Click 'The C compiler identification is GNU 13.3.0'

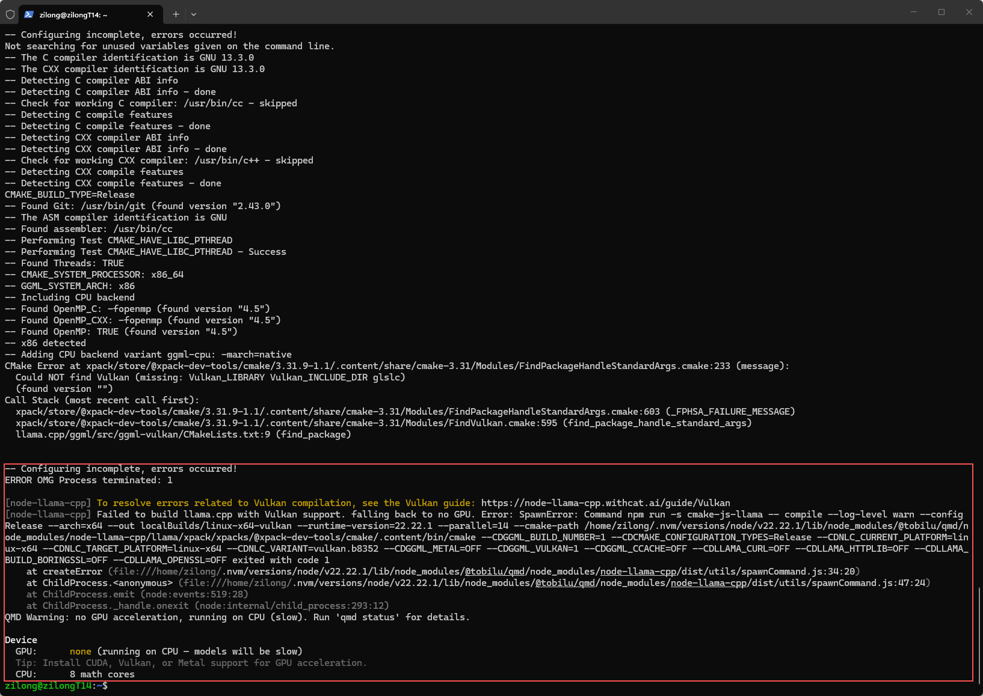pos(129,58)
